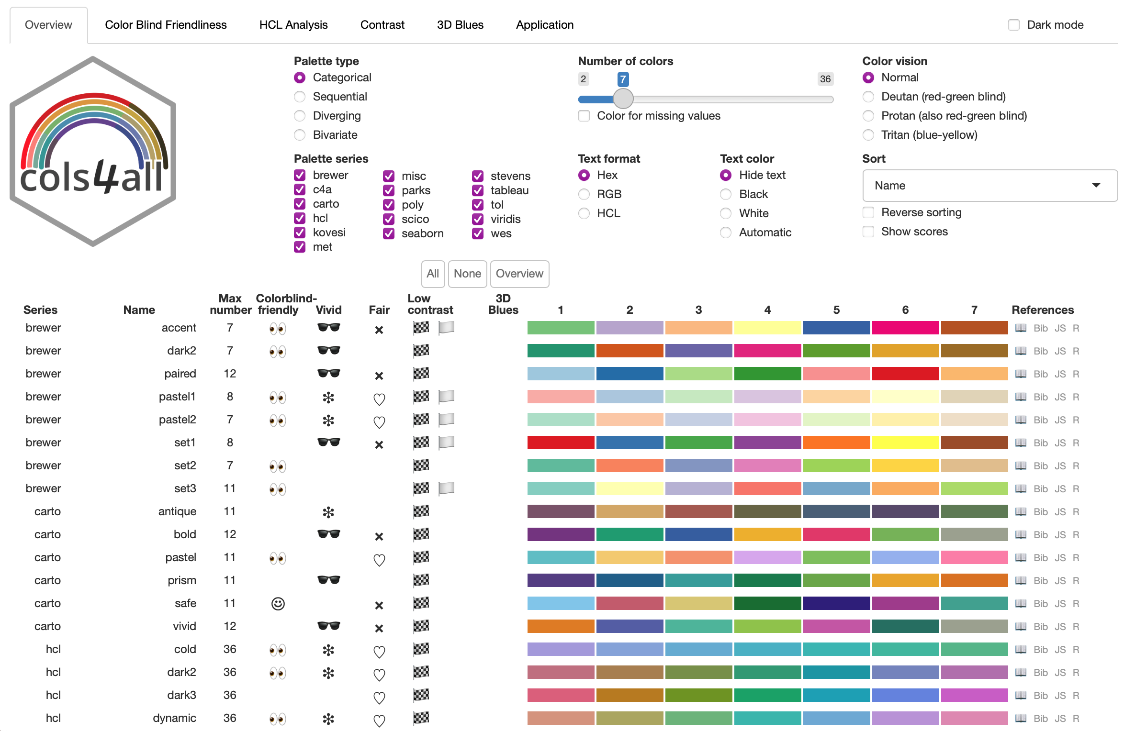
Task: Click the book reference icon for brewer accent
Action: 1021,328
